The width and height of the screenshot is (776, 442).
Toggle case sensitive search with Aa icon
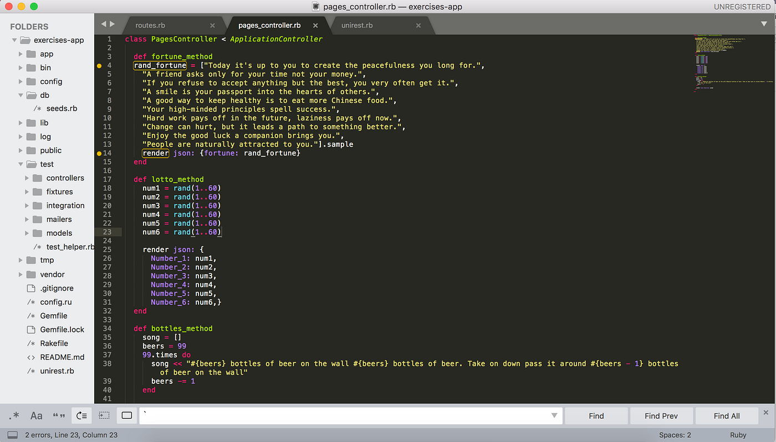(x=36, y=415)
